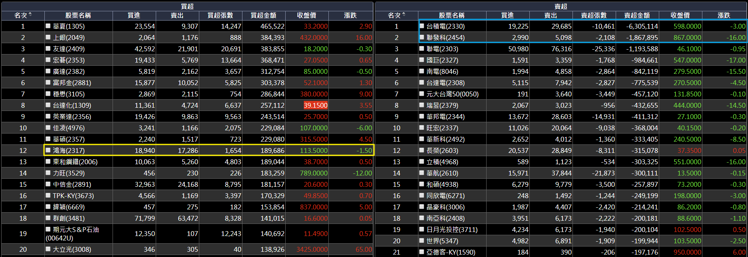This screenshot has width=748, height=257.
Task: Open stock 南電(8046)
Action: (x=442, y=71)
